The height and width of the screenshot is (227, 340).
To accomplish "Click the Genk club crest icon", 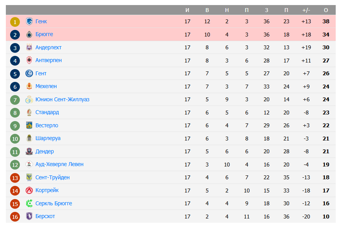I will pos(29,22).
